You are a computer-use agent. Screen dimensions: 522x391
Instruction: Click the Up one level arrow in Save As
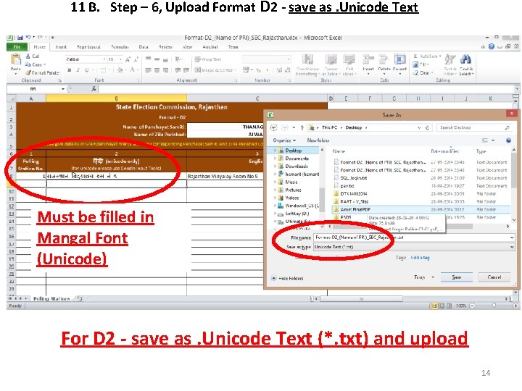(302, 127)
